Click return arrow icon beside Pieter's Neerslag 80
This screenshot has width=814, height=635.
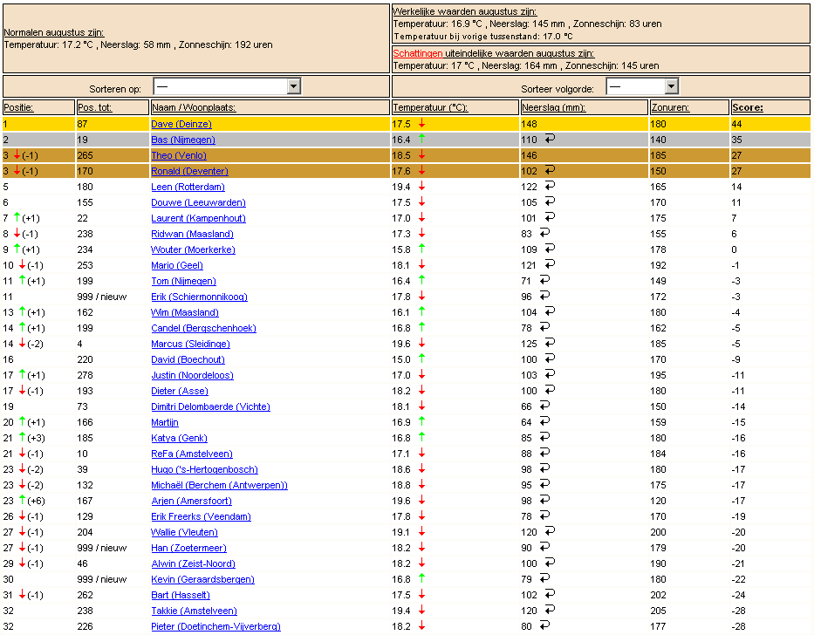click(544, 625)
